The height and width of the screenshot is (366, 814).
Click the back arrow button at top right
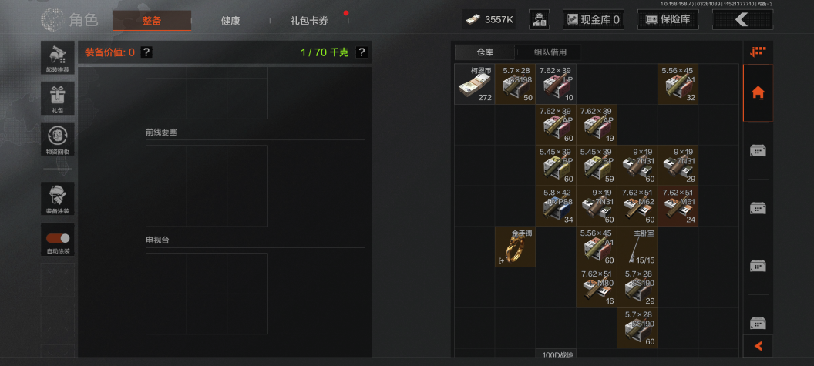point(742,20)
